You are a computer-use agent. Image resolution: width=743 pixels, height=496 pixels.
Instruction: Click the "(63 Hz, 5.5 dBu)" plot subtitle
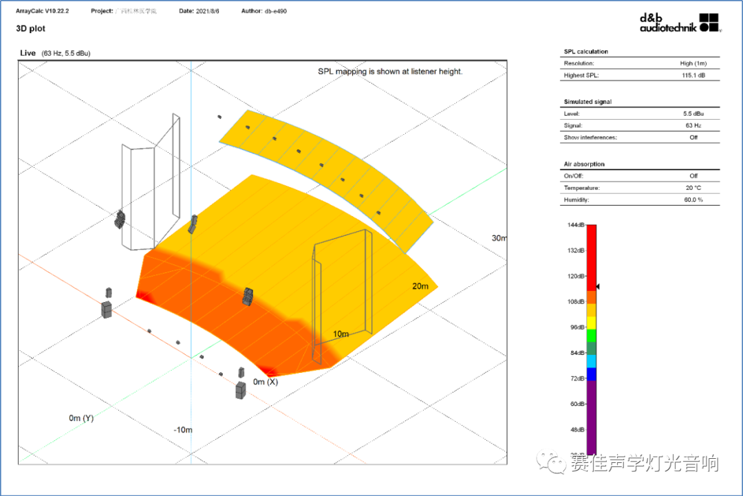click(66, 54)
